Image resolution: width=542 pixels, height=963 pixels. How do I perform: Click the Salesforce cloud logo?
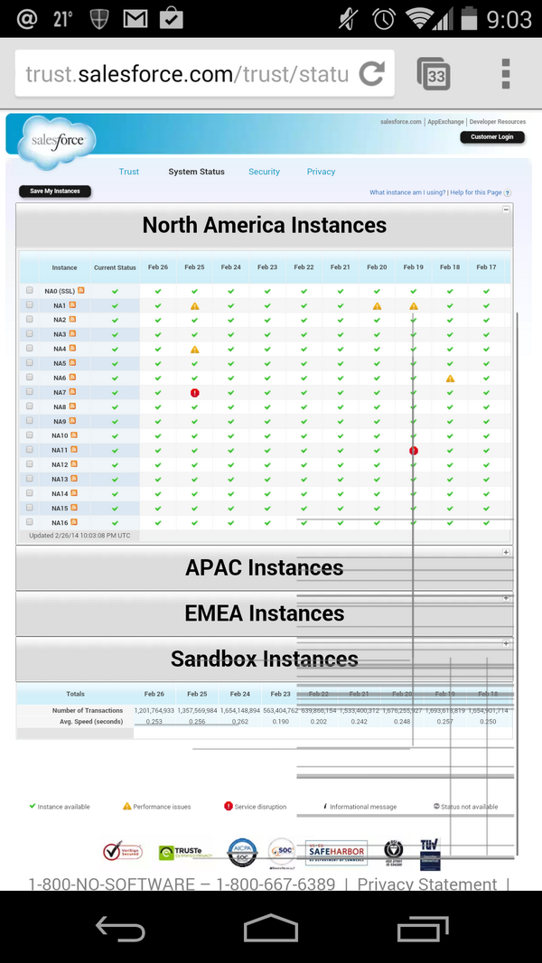click(x=57, y=143)
